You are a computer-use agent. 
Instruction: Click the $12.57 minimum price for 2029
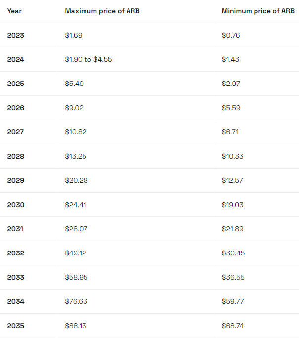[232, 180]
